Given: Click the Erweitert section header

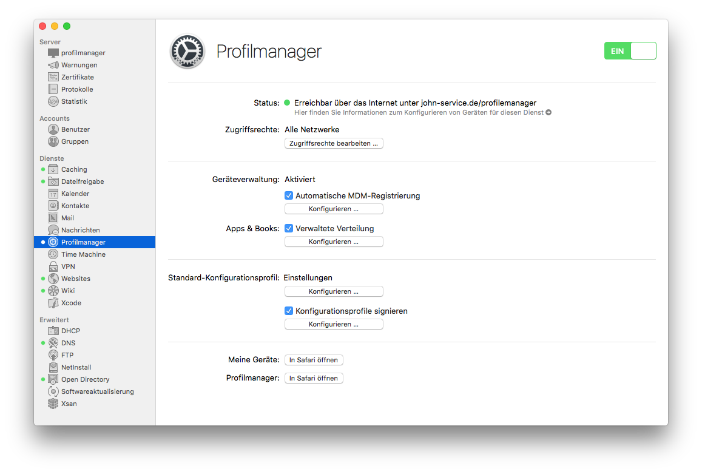Looking at the screenshot, I should [x=54, y=319].
